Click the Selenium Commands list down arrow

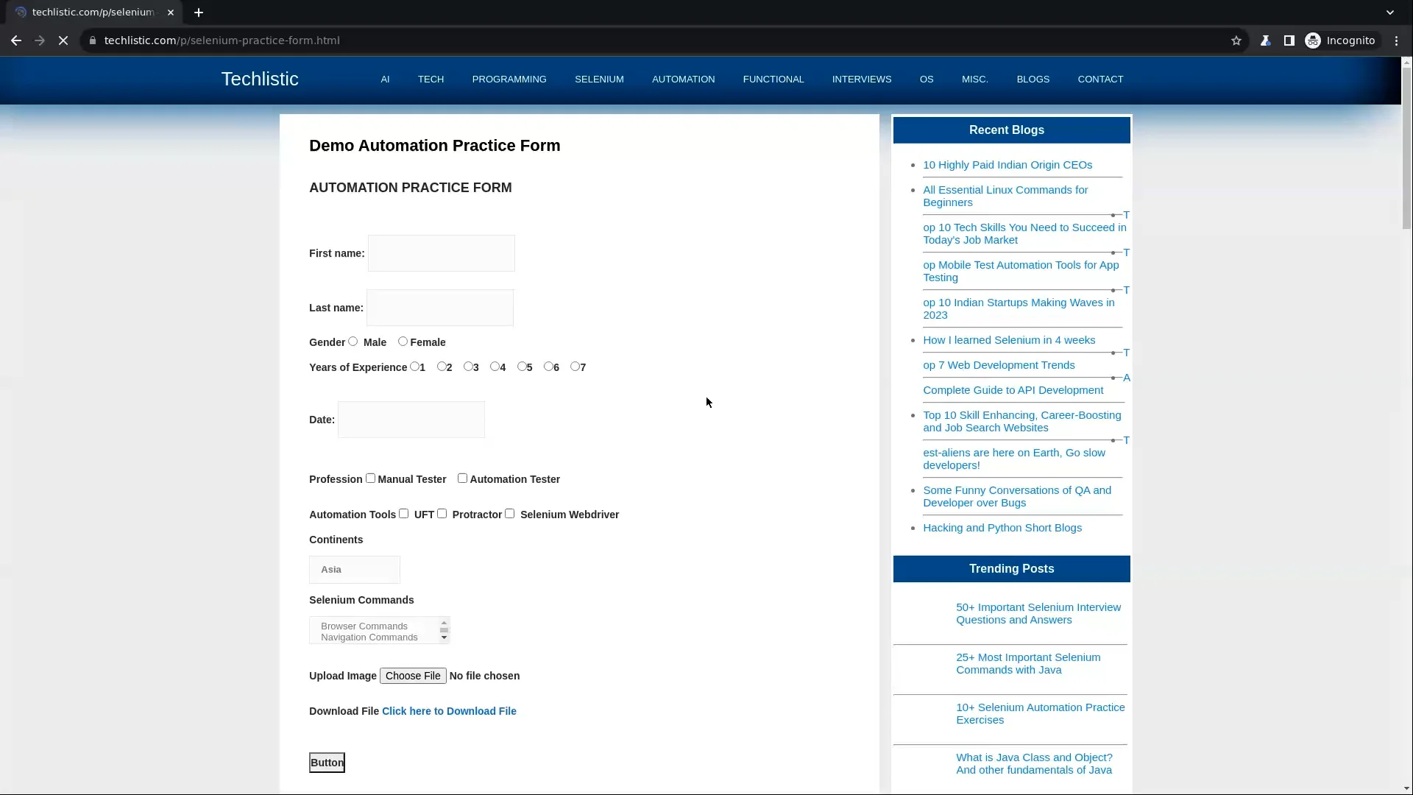pos(444,638)
